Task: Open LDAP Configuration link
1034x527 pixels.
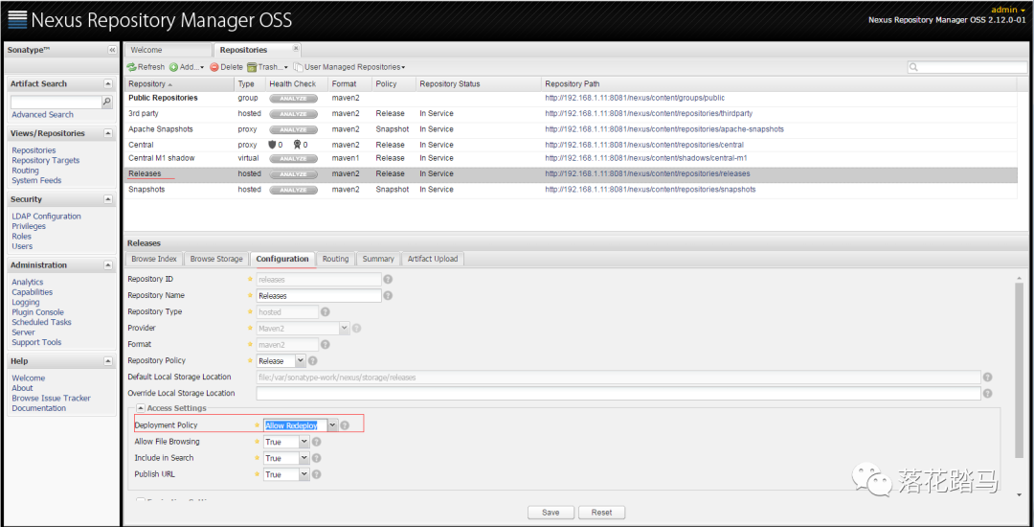Action: [46, 217]
